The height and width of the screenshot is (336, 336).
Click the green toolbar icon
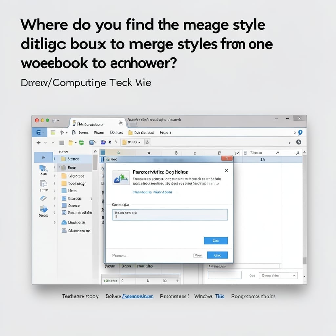81,143
